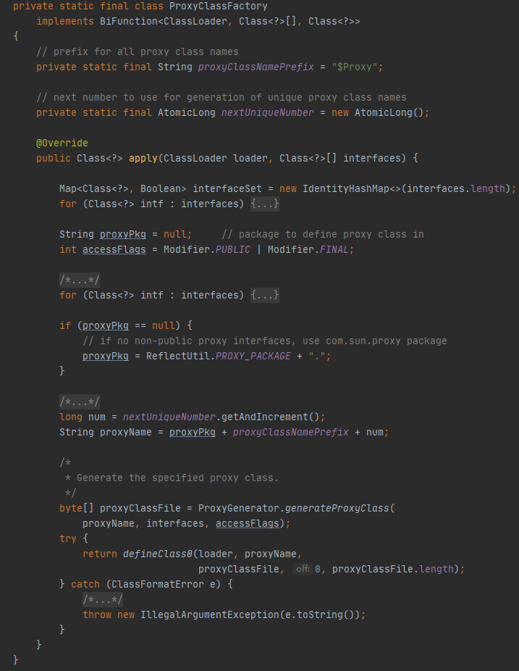This screenshot has width=519, height=671.
Task: Click the long keyword before num
Action: pyautogui.click(x=71, y=417)
